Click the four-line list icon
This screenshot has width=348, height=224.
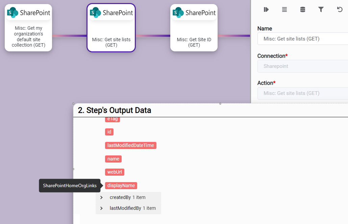click(284, 9)
